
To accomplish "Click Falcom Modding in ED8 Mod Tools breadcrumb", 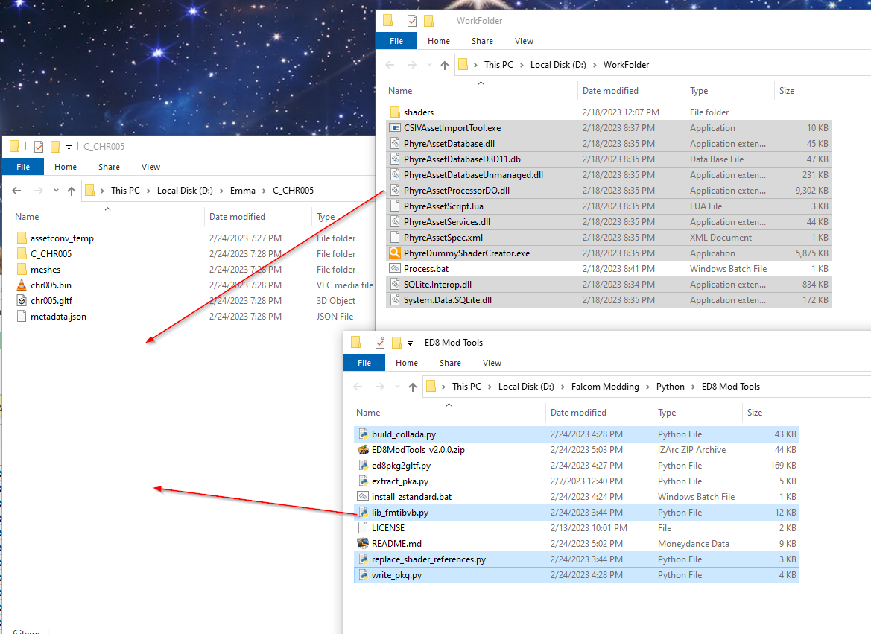I will click(605, 387).
